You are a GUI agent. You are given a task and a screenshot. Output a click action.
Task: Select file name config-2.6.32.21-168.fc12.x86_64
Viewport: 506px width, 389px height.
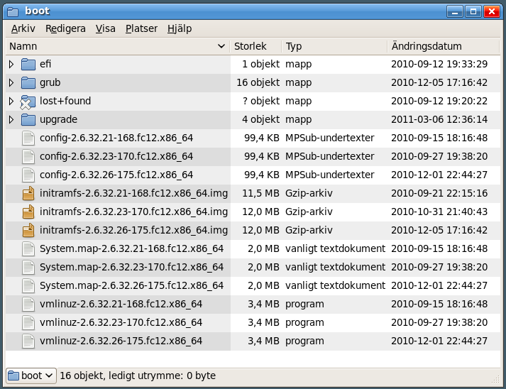click(x=116, y=138)
